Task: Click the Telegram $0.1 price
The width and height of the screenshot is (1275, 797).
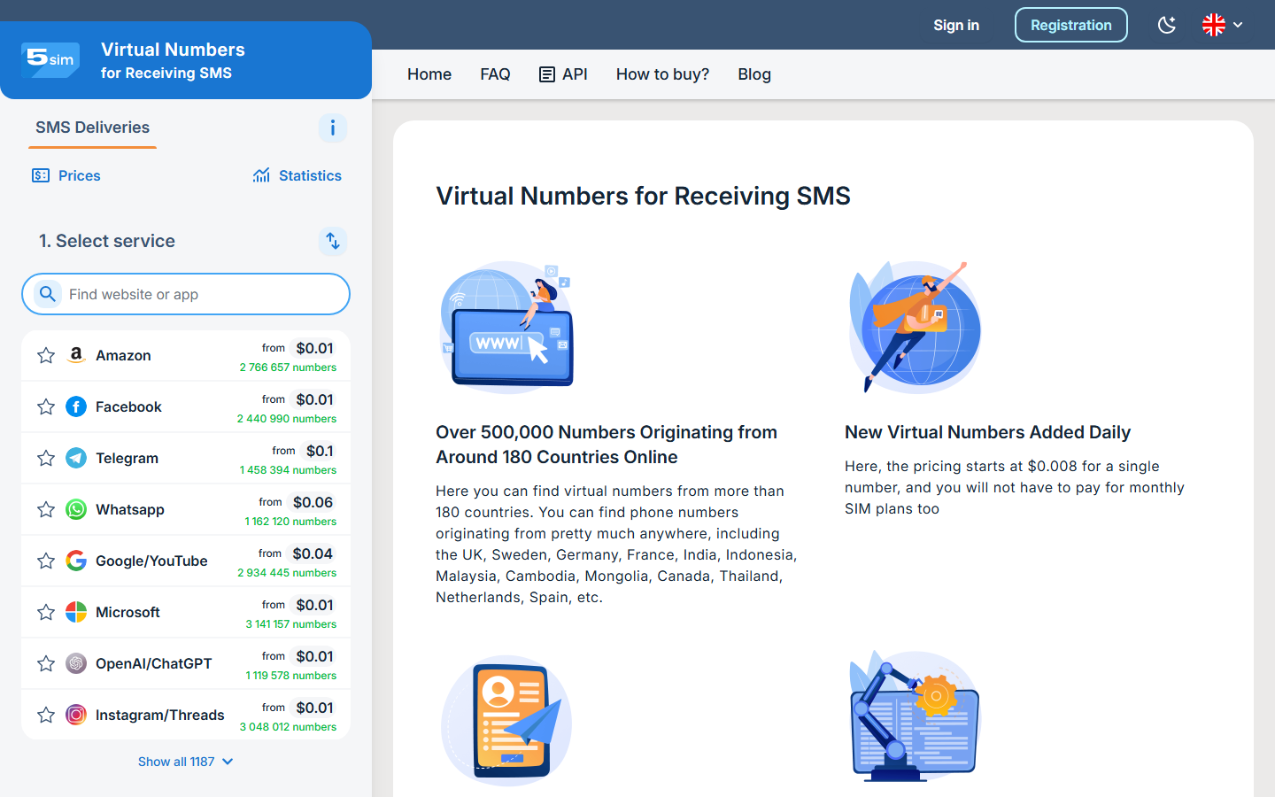Action: (320, 451)
